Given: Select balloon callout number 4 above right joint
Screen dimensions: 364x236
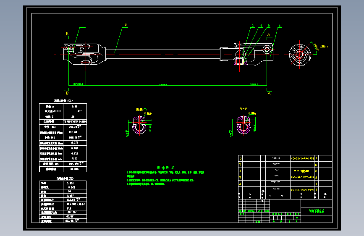Looking at the screenshot, I should click(x=261, y=26).
